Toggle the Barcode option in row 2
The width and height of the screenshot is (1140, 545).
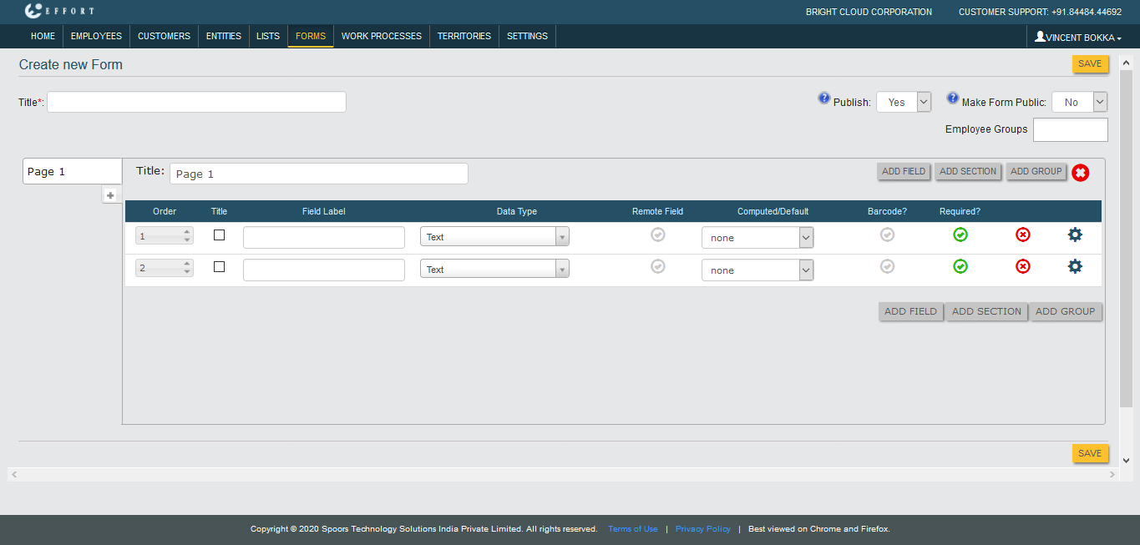(887, 266)
